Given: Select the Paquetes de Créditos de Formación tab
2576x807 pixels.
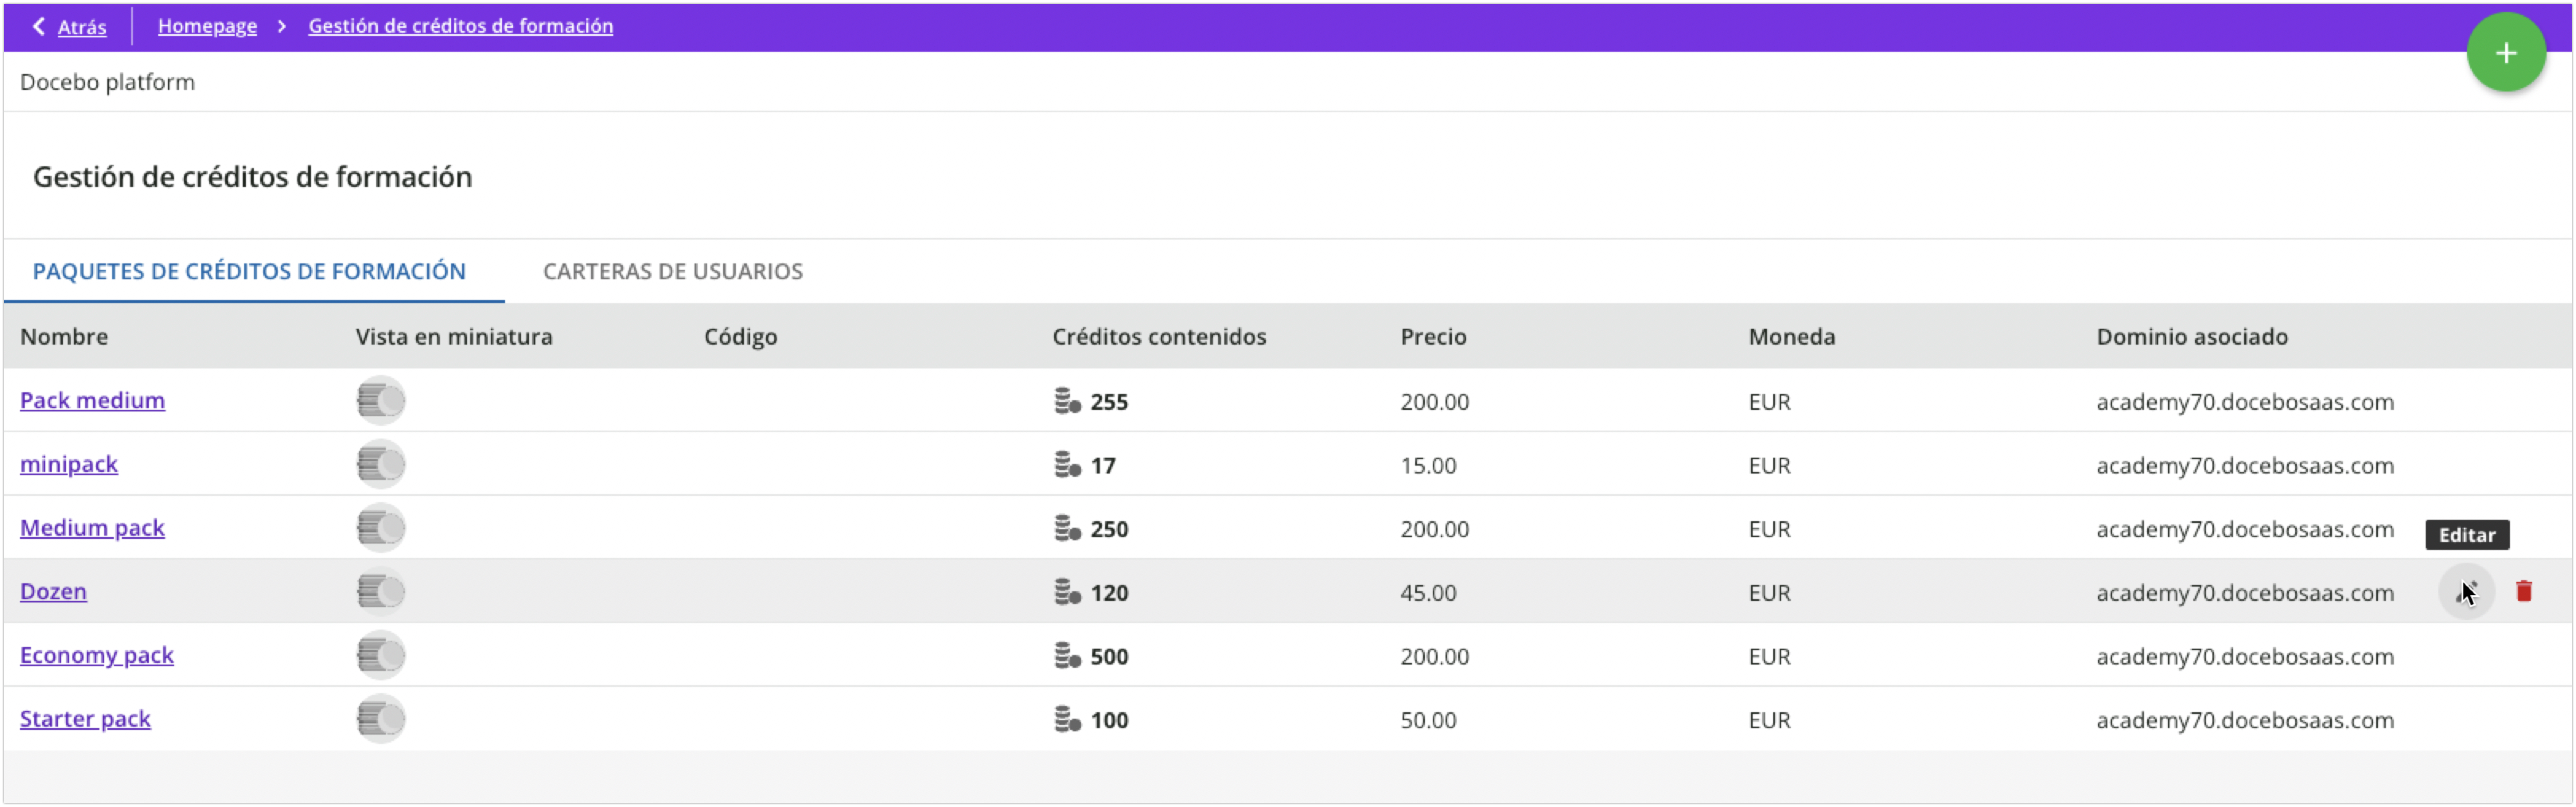Looking at the screenshot, I should 249,271.
